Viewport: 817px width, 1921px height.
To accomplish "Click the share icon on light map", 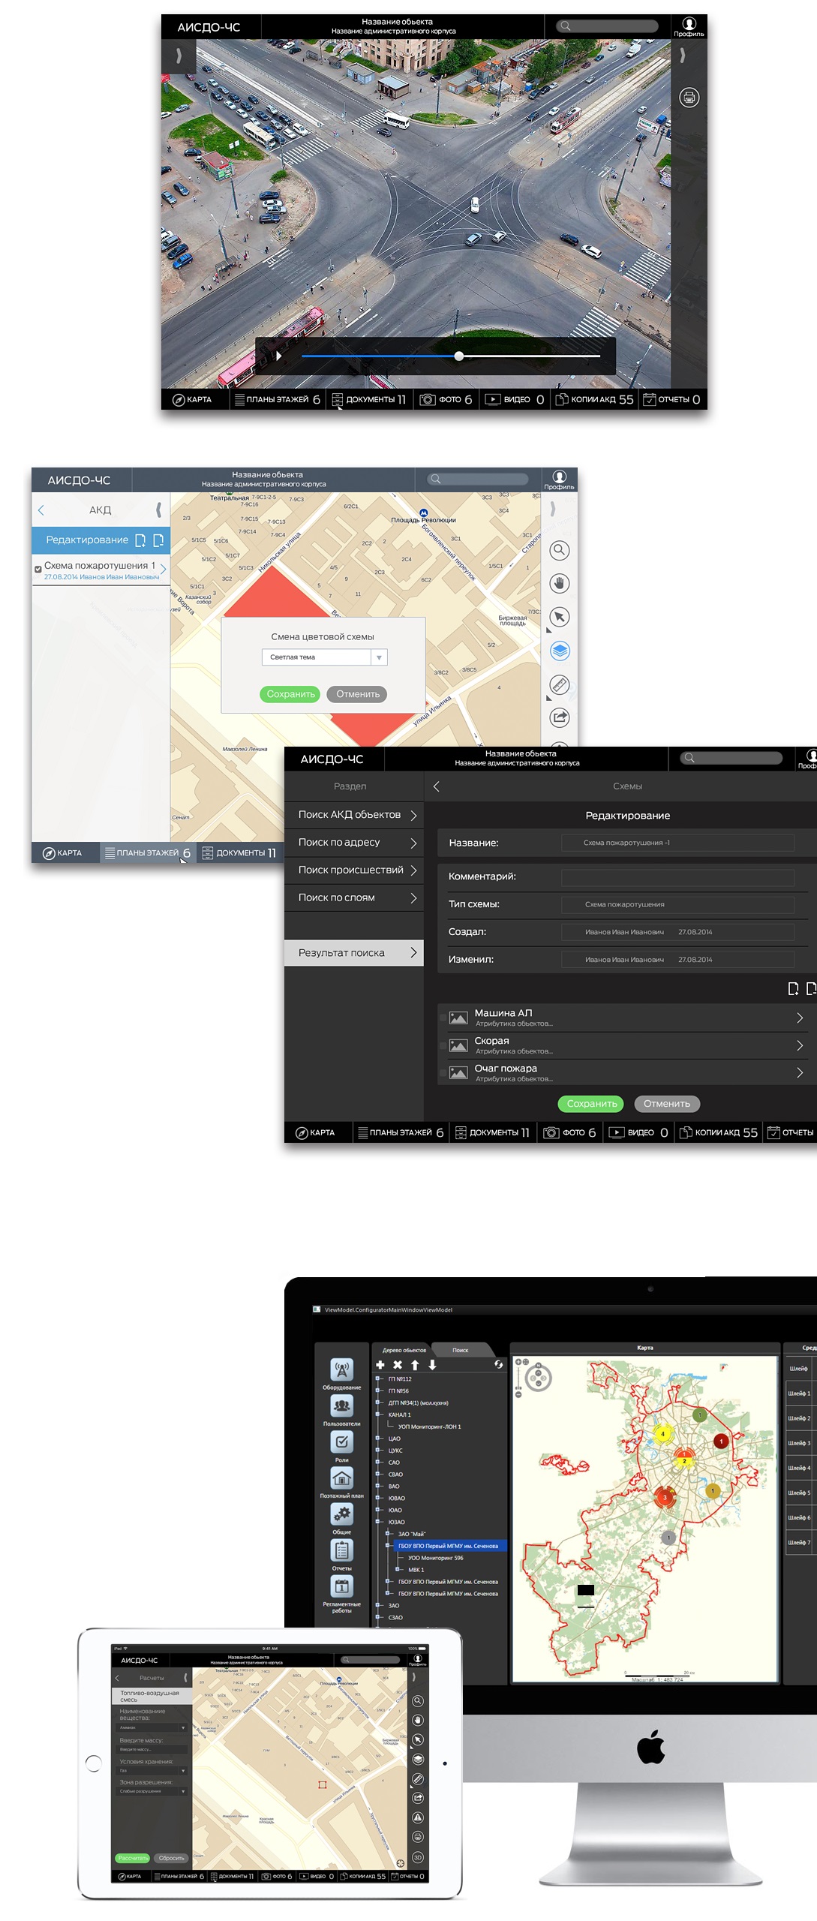I will click(x=560, y=717).
